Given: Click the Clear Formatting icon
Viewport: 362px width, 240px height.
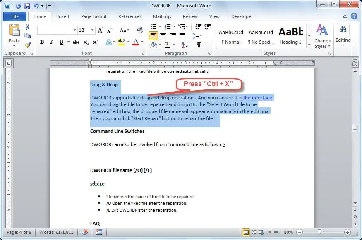Looking at the screenshot, I should click(139, 30).
